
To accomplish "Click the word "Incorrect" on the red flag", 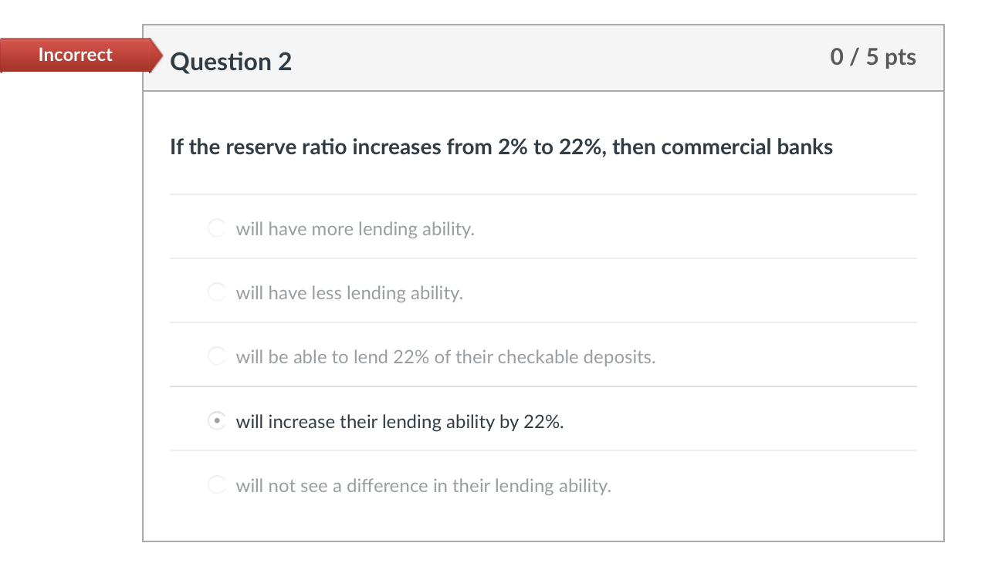I will click(x=76, y=55).
